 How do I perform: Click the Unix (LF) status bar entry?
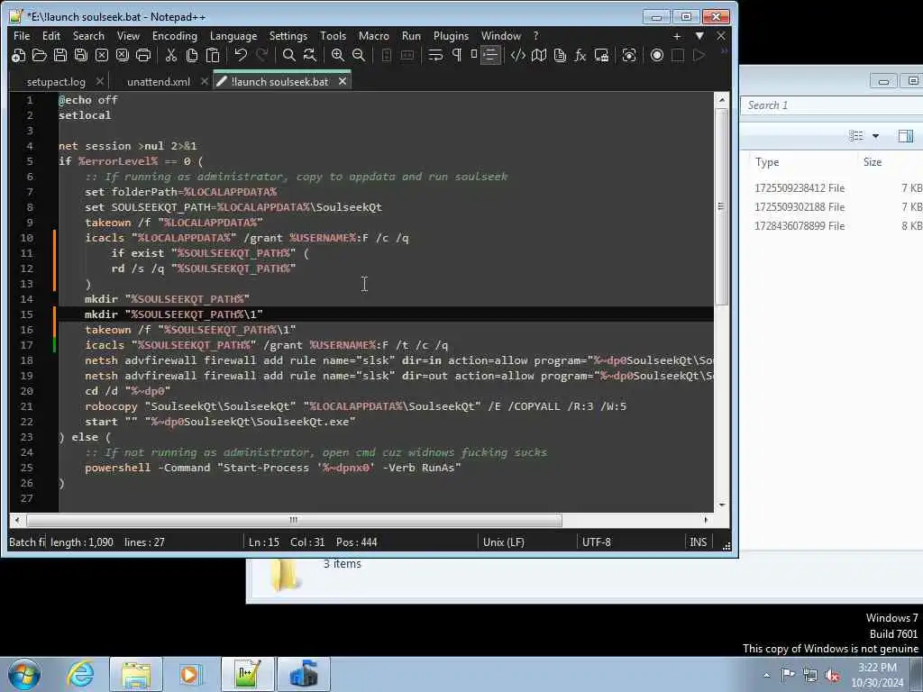pos(503,542)
